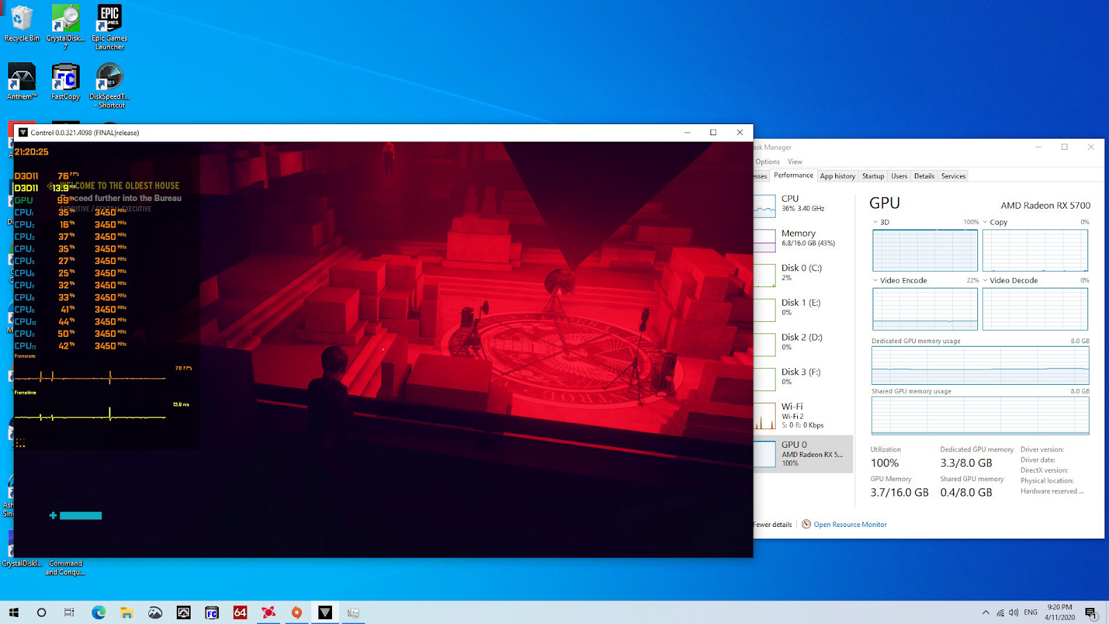
Task: Select Memory in the performance sidebar
Action: (x=803, y=239)
